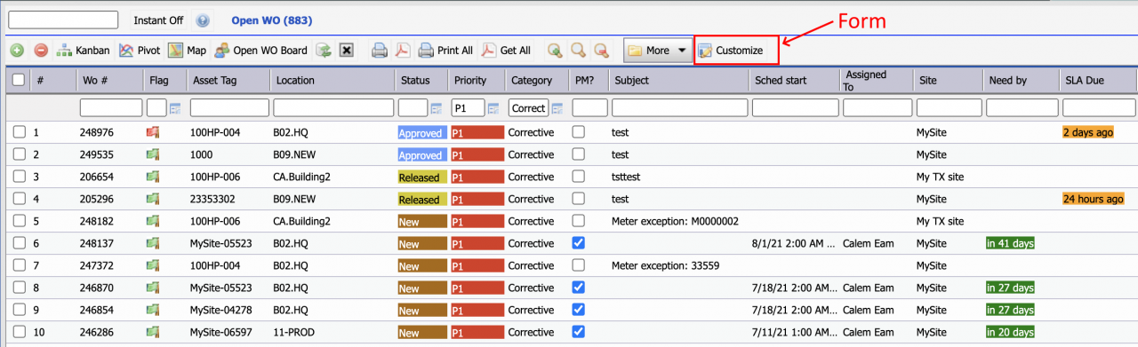Screen dimensions: 1138x347
Task: Sort by the Sched start column header
Action: [781, 80]
